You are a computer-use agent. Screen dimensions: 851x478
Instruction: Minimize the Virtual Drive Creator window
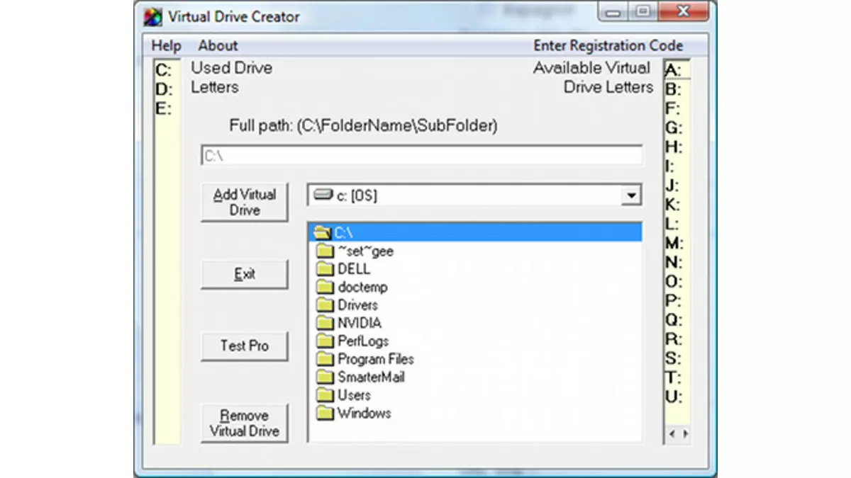click(613, 12)
